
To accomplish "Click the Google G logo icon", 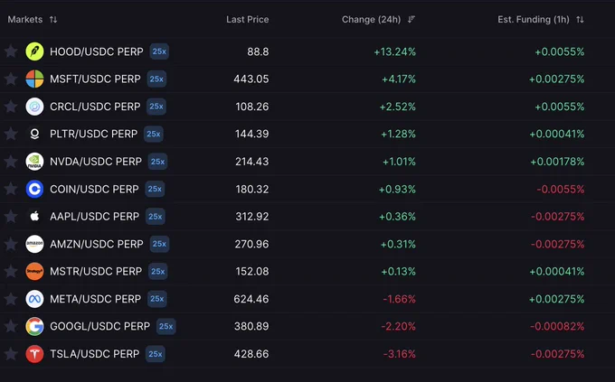I will (x=34, y=326).
